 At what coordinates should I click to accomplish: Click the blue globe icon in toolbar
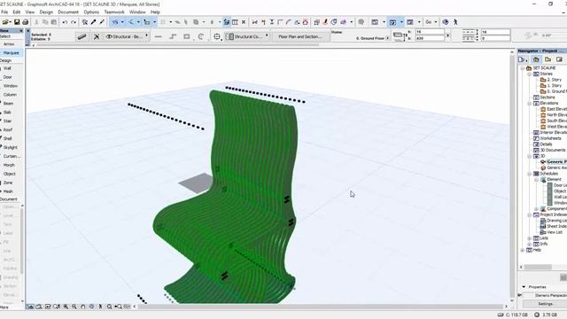[x=446, y=22]
